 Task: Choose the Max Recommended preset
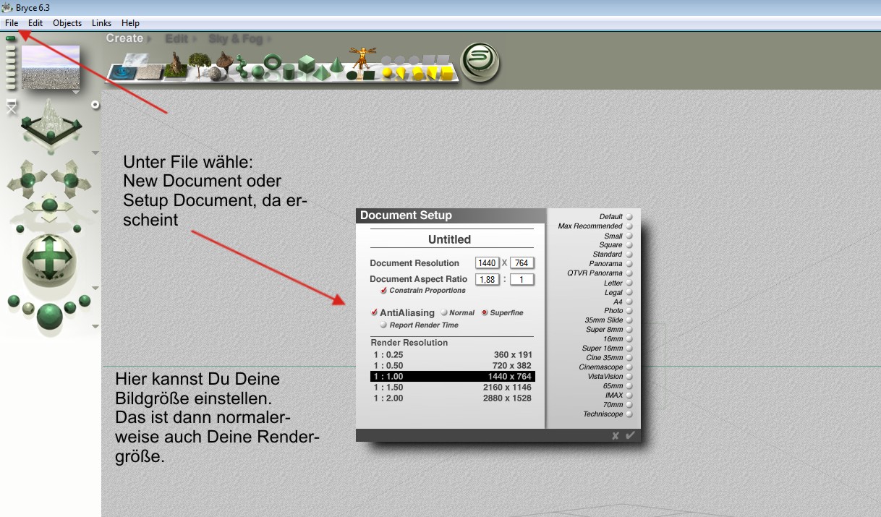pos(629,226)
